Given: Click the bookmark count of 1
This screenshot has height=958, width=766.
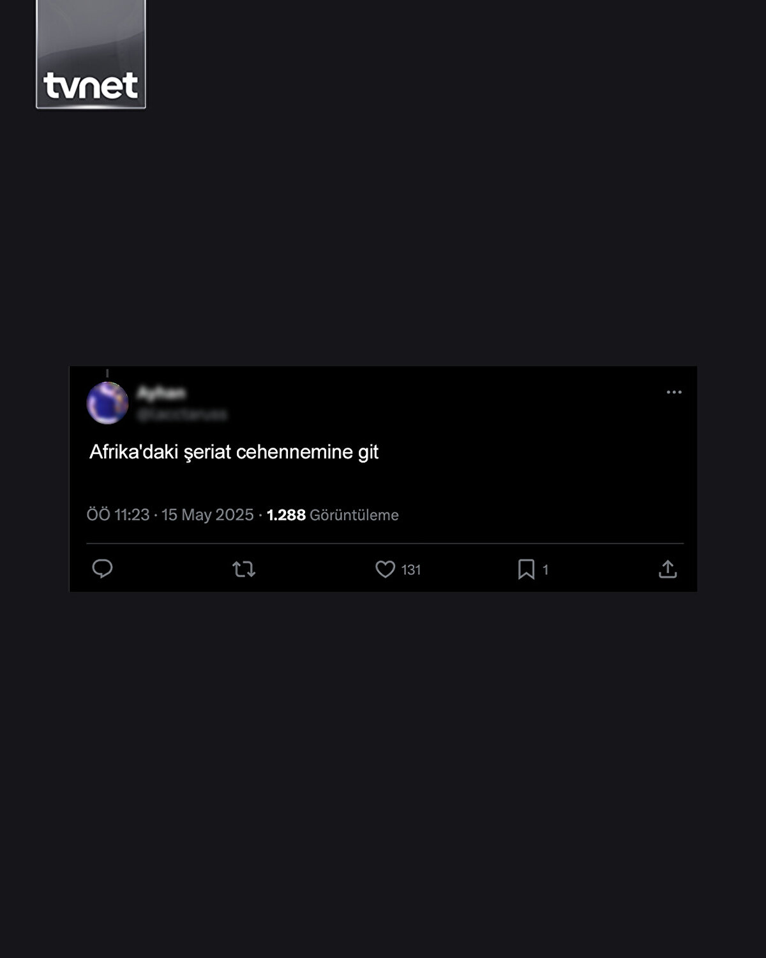Looking at the screenshot, I should [x=545, y=570].
